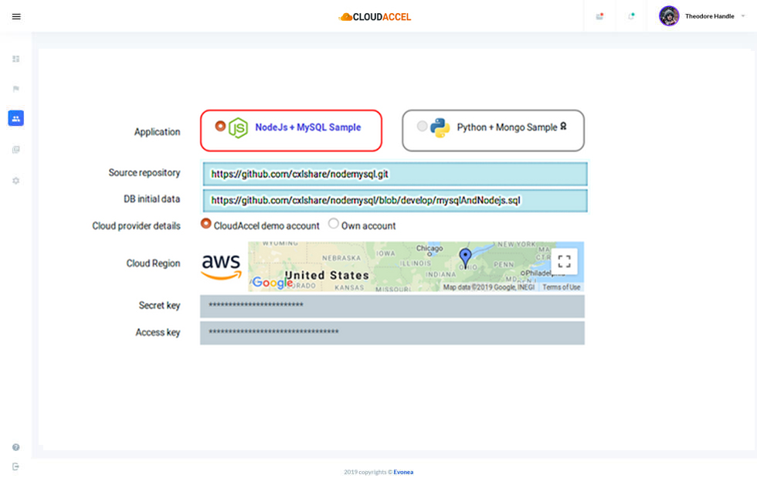Click the Evonea link in footer

click(x=403, y=472)
